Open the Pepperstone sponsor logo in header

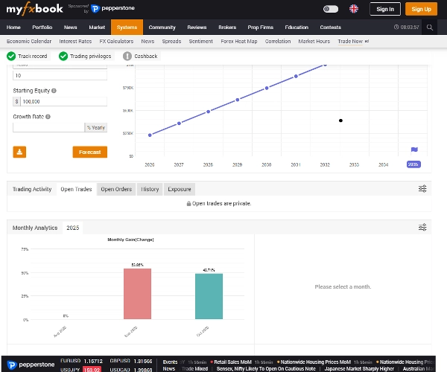tap(113, 8)
